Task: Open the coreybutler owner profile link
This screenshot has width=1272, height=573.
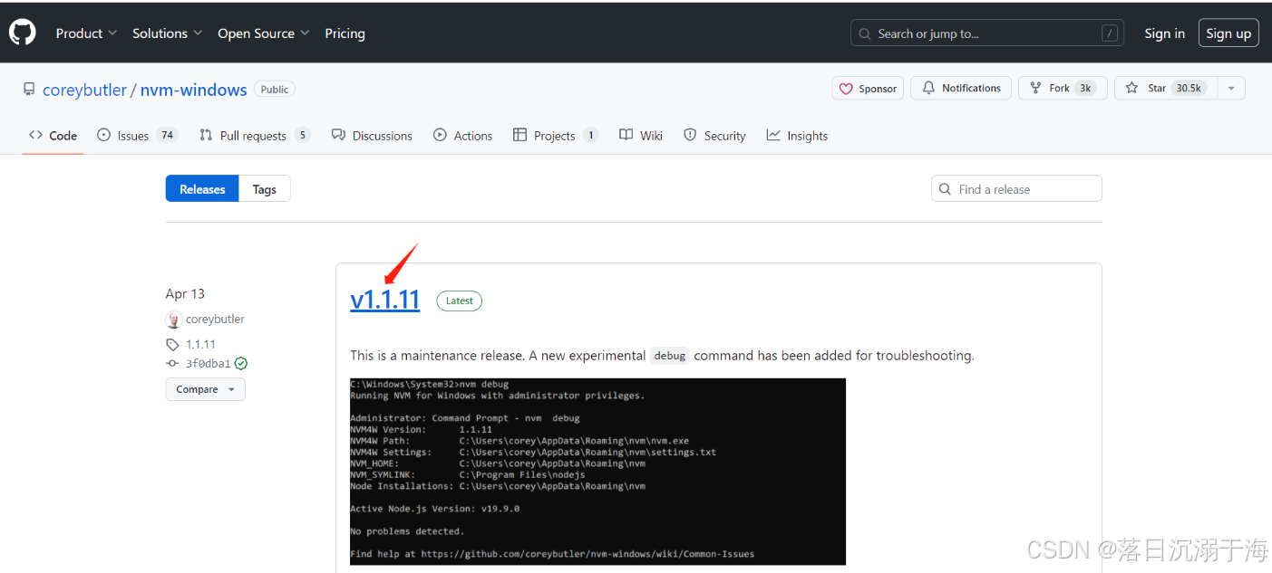Action: (x=85, y=90)
